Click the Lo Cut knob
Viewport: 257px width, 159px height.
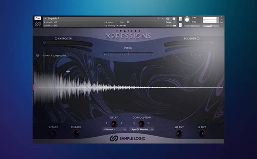179,133
